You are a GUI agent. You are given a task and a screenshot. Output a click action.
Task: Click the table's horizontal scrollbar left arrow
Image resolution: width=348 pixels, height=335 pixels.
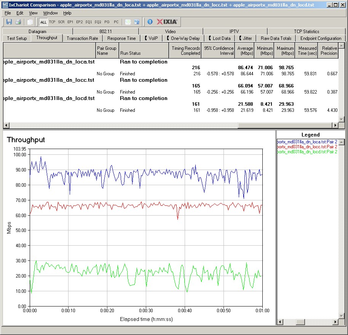[6, 125]
